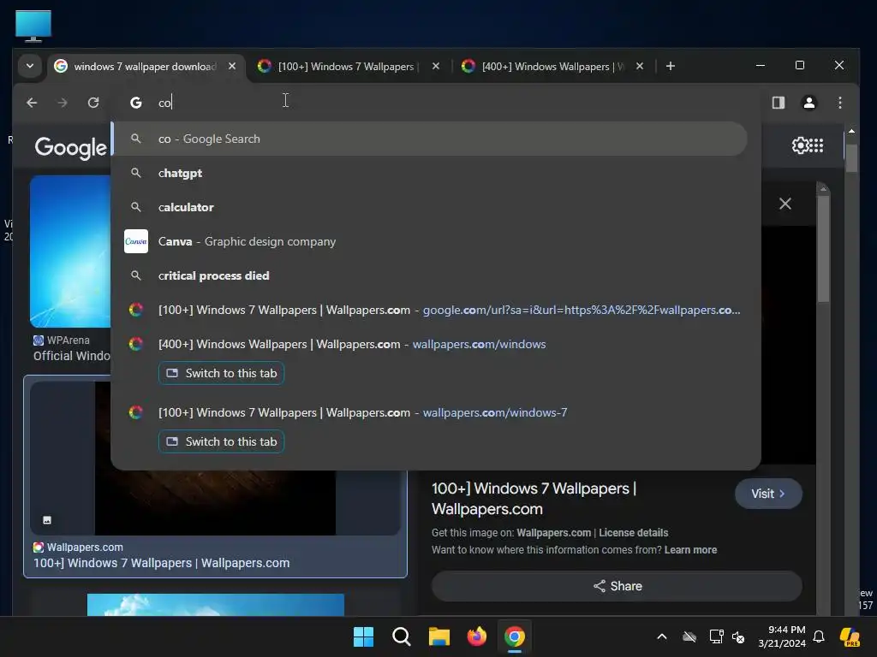Click the Canva logo icon in suggestions
The image size is (877, 657).
tap(136, 241)
